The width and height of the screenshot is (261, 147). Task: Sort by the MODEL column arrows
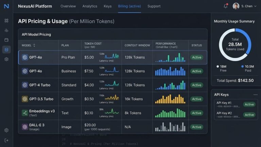(34, 45)
